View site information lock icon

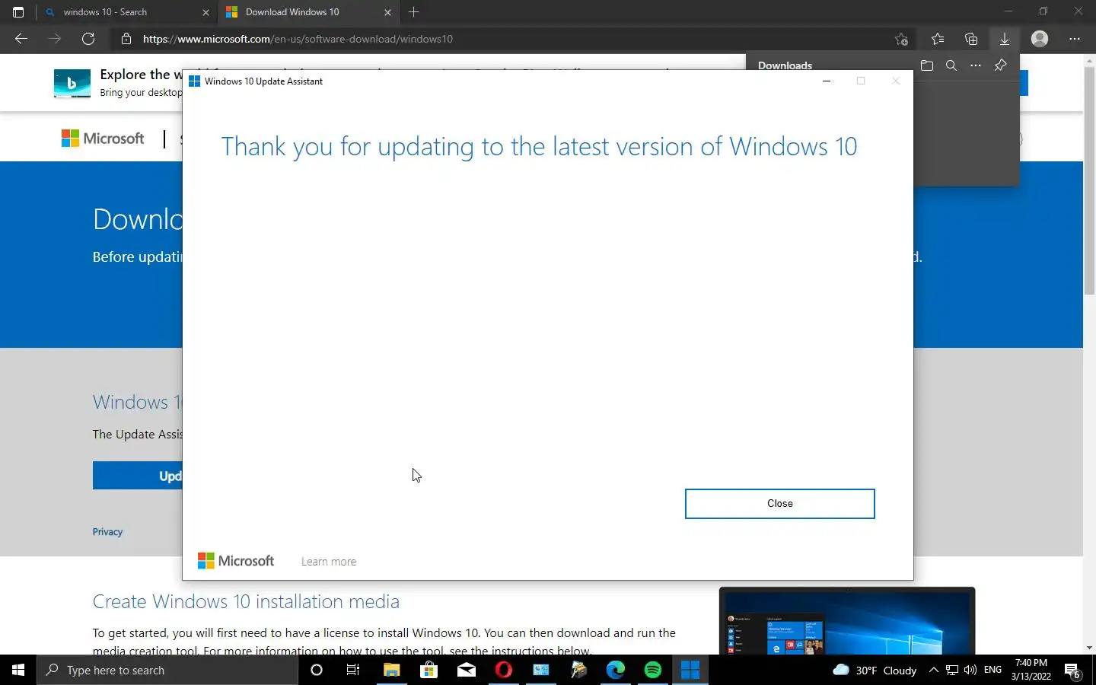[x=126, y=39]
